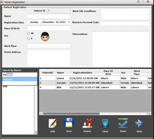Click the Clear icon
This screenshot has width=154, height=139.
coord(105,123)
